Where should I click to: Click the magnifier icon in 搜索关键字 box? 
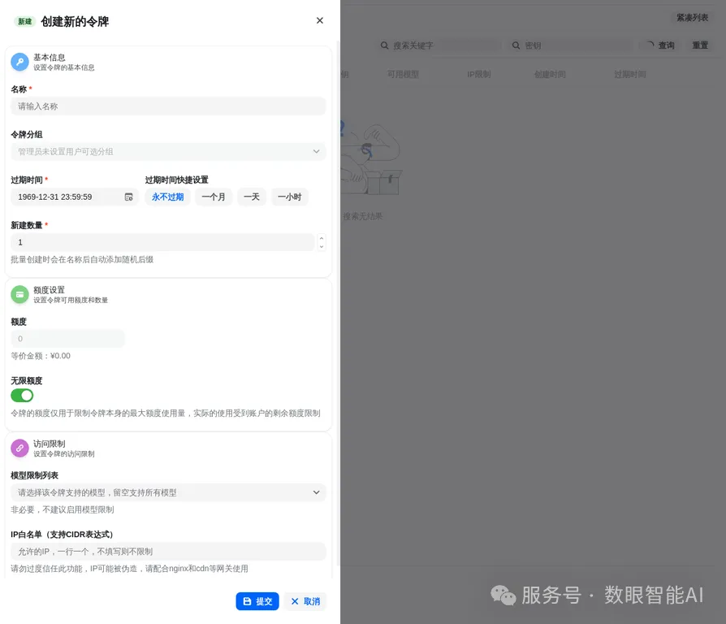coord(384,45)
